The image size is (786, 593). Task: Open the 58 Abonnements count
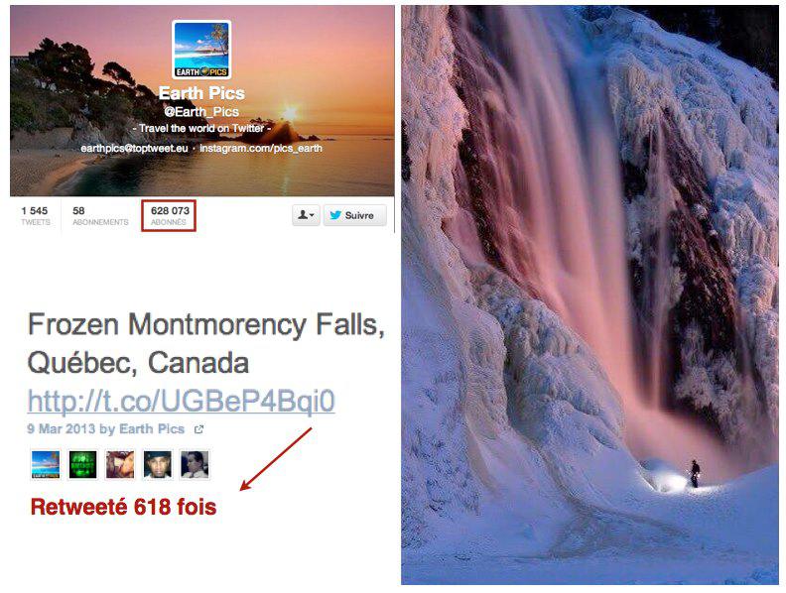(100, 216)
